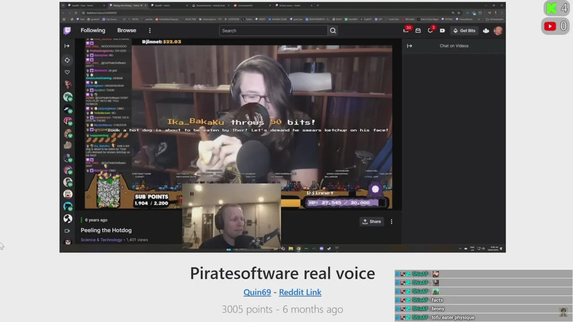Open File Explorer folder in the taskbar
573x322 pixels.
pyautogui.click(x=291, y=248)
